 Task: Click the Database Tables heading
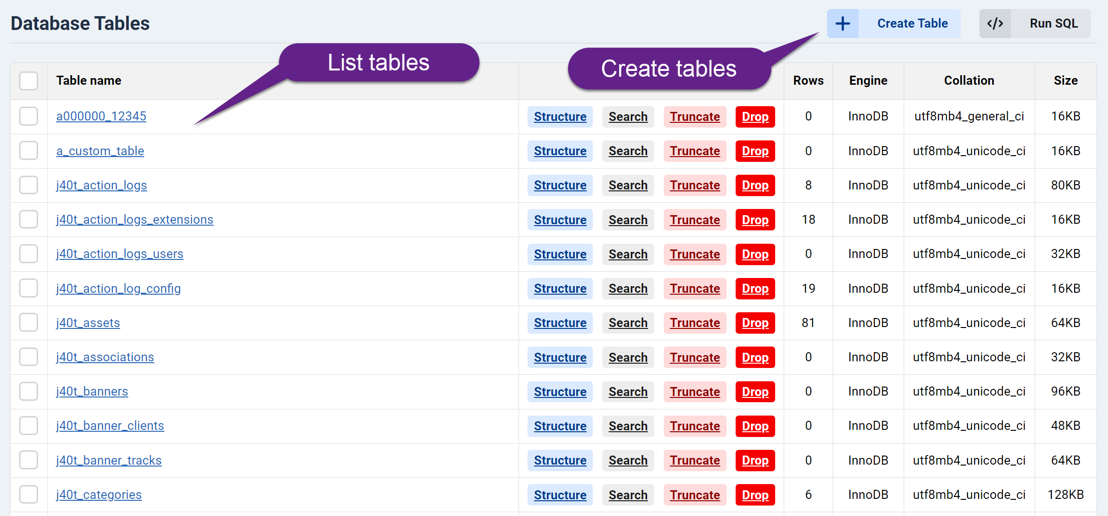[x=80, y=23]
